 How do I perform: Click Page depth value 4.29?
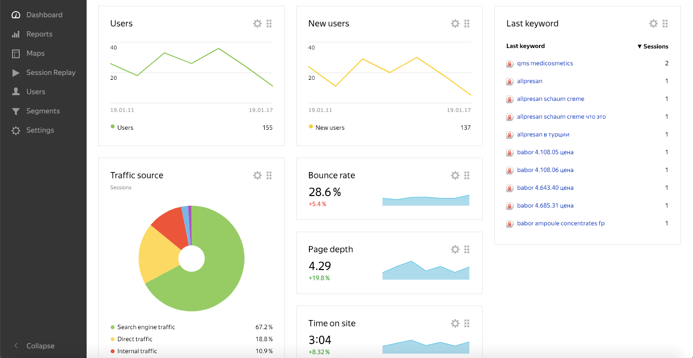320,266
